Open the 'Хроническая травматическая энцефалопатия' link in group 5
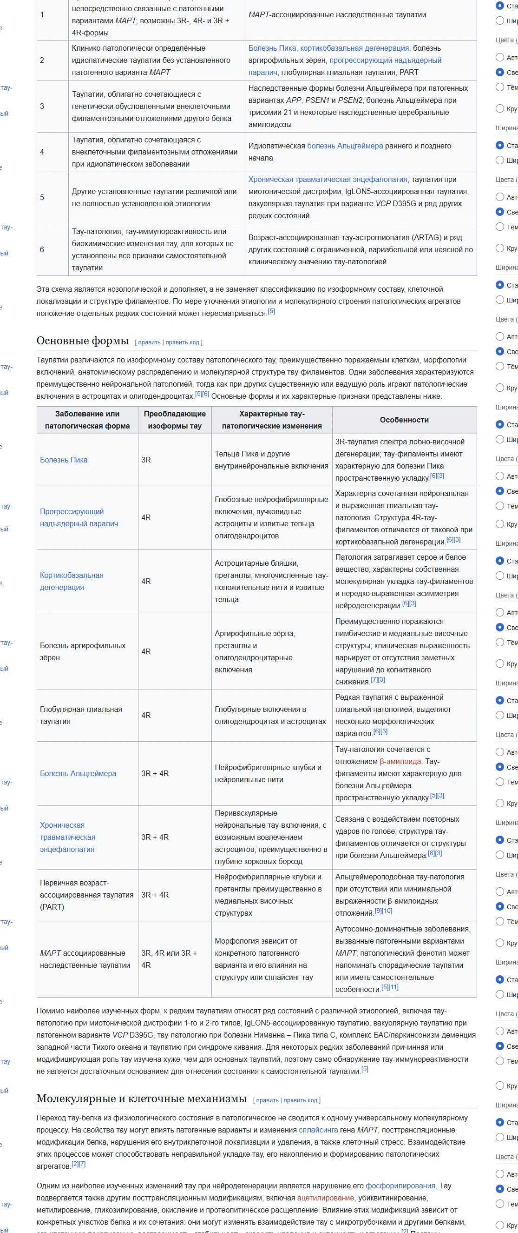The width and height of the screenshot is (518, 1233). coord(328,180)
